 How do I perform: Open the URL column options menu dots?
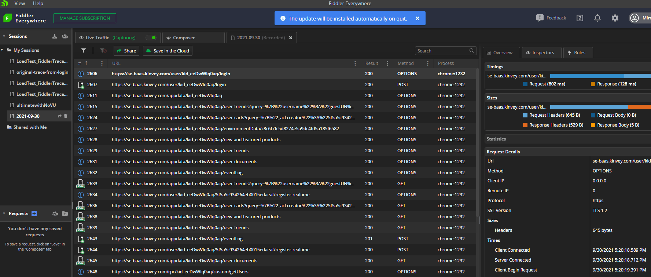coord(355,63)
